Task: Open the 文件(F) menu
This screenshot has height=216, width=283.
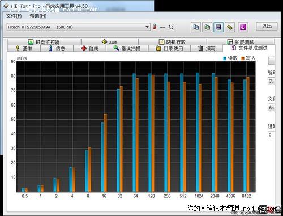Action: (x=14, y=16)
